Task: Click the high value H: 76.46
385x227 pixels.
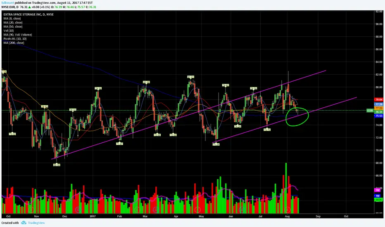Action: [x=69, y=7]
